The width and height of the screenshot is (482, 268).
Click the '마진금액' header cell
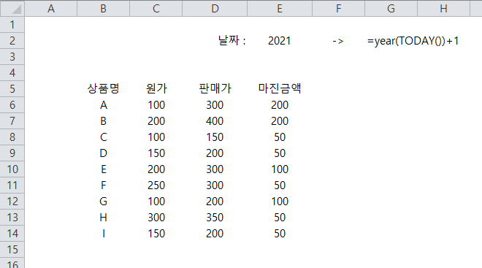point(280,88)
